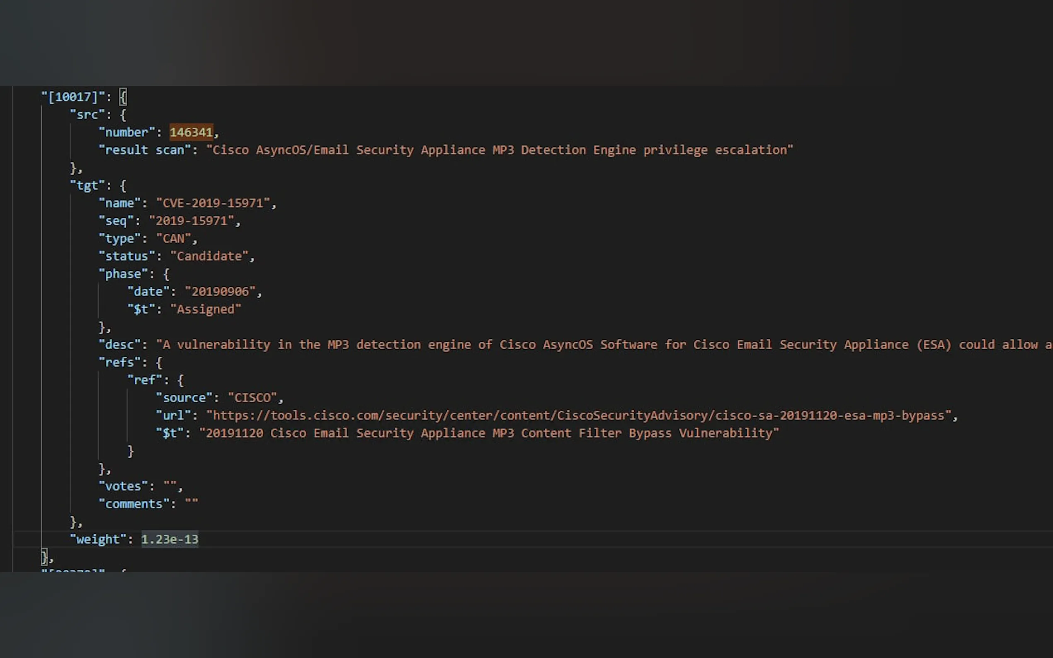Click the "tgt" key name
This screenshot has height=658, width=1053.
87,185
